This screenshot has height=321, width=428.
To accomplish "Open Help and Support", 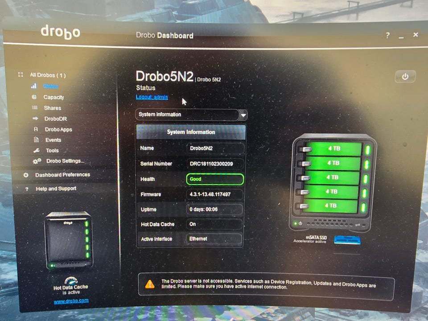I will [x=56, y=189].
